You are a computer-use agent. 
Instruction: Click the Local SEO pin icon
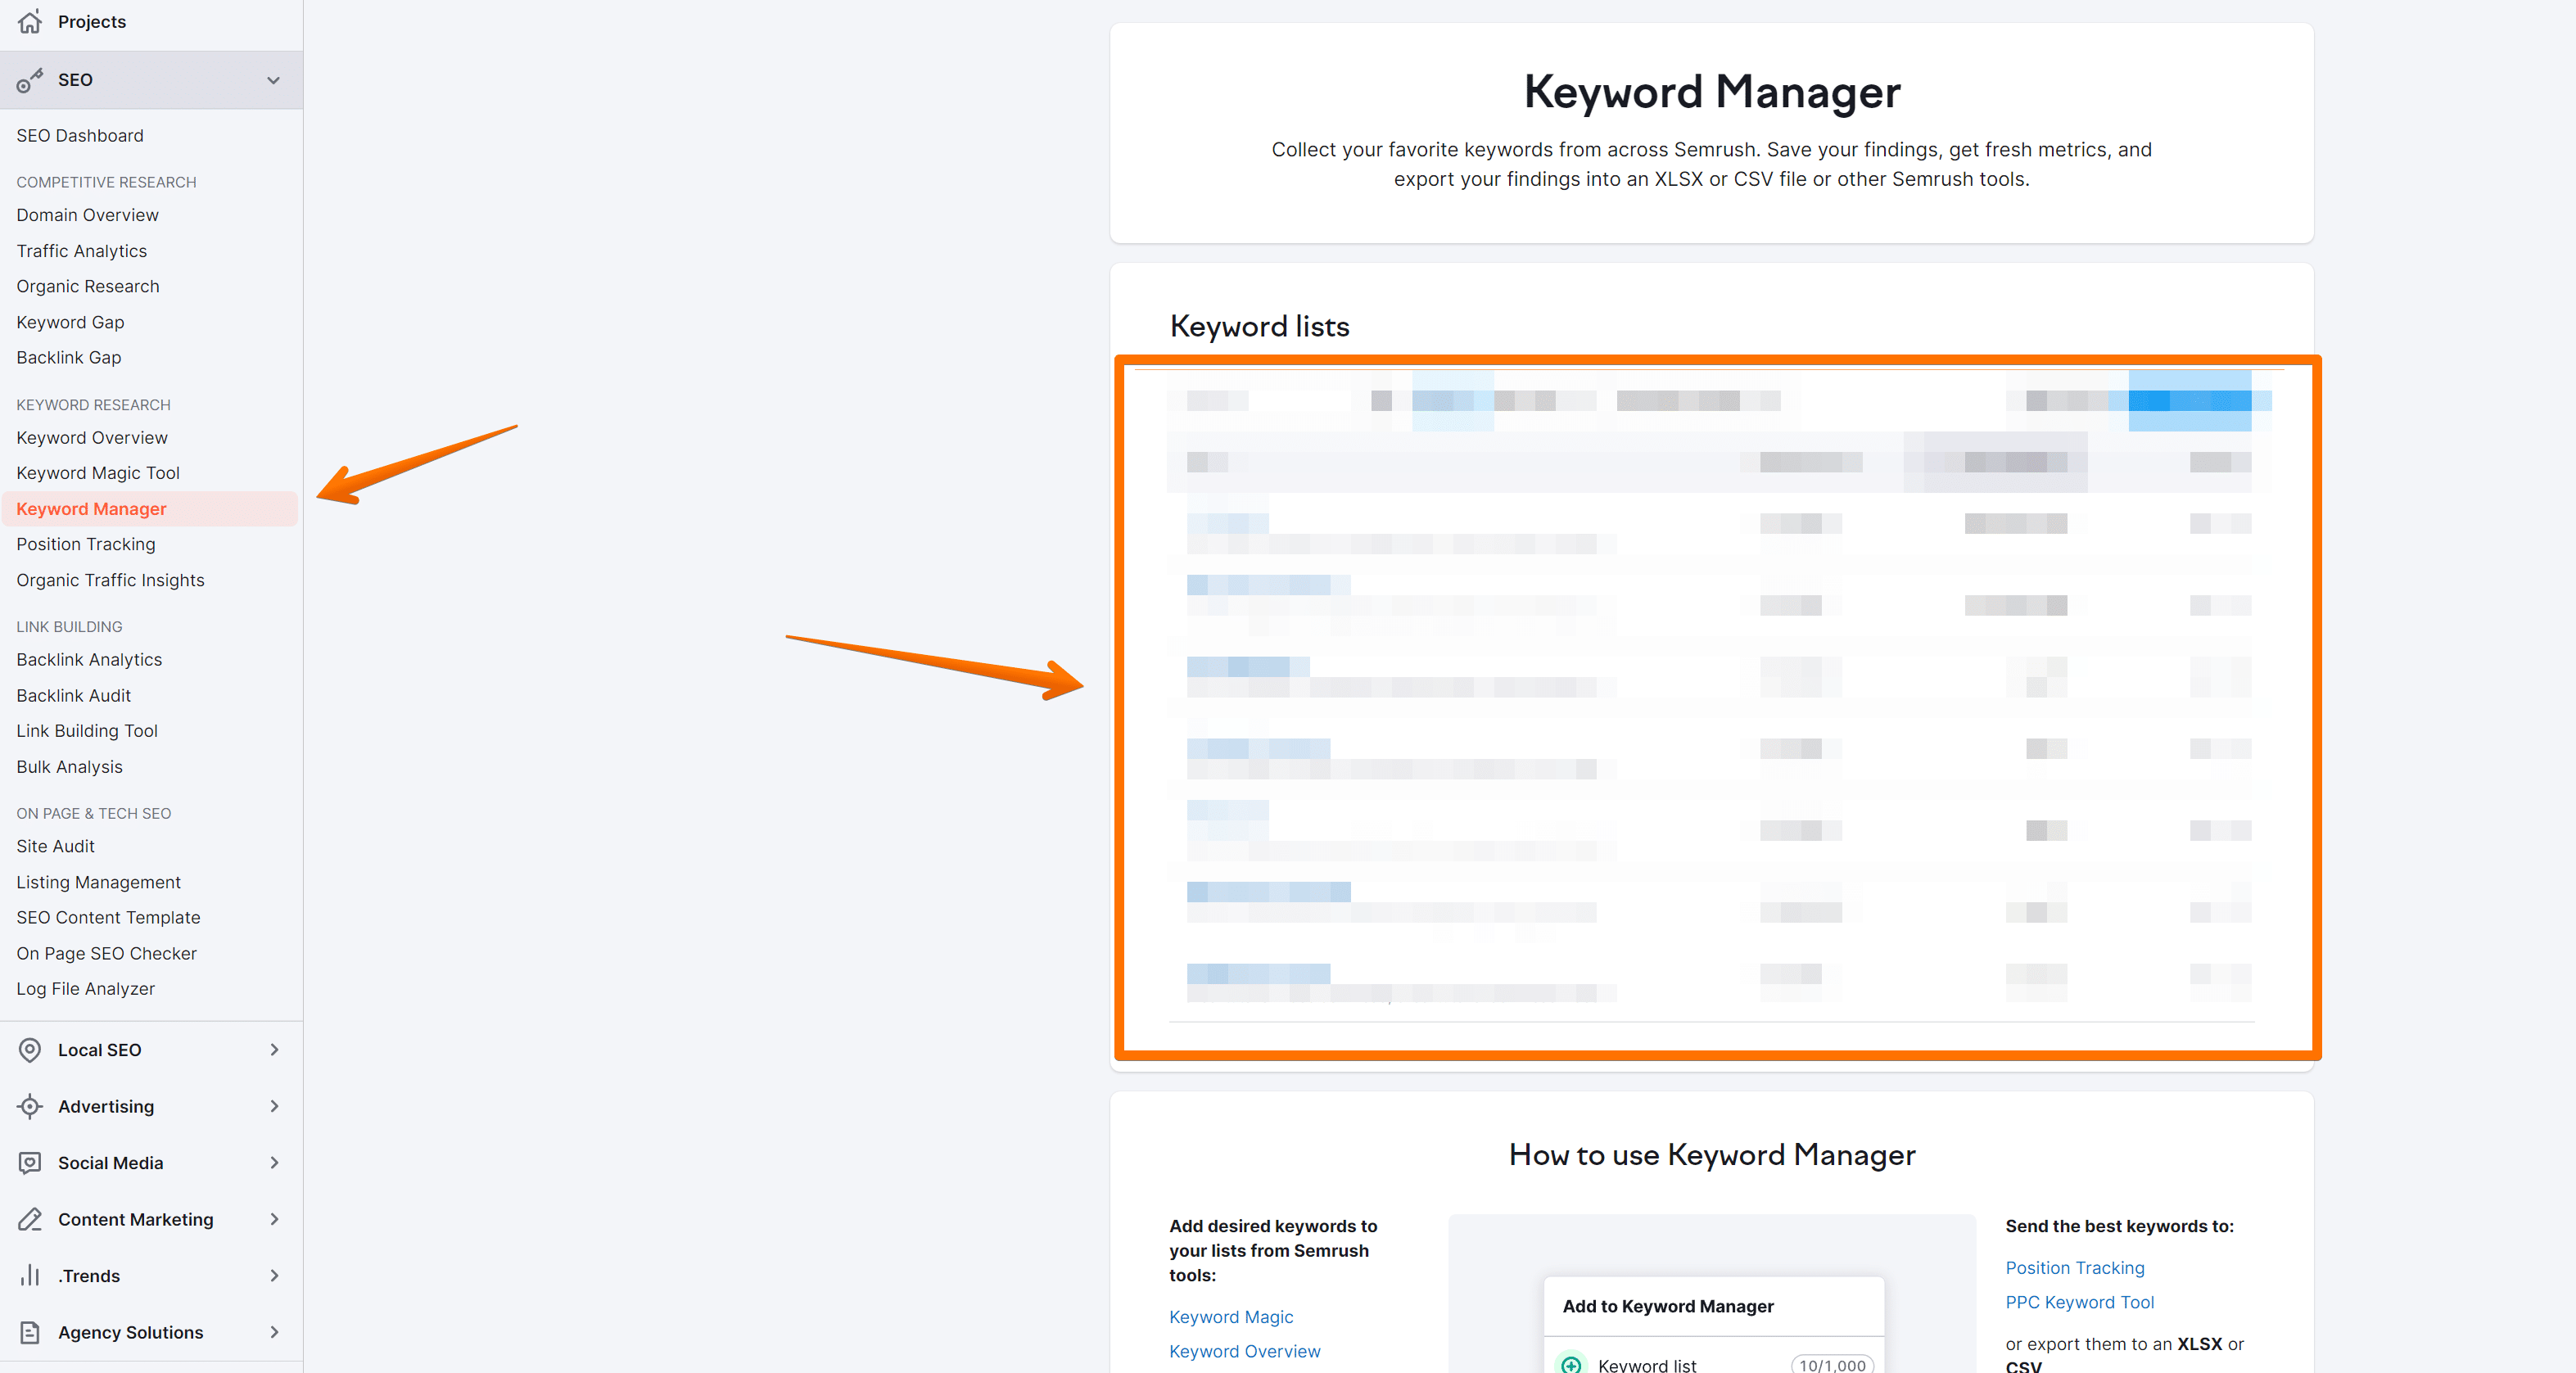(x=30, y=1050)
